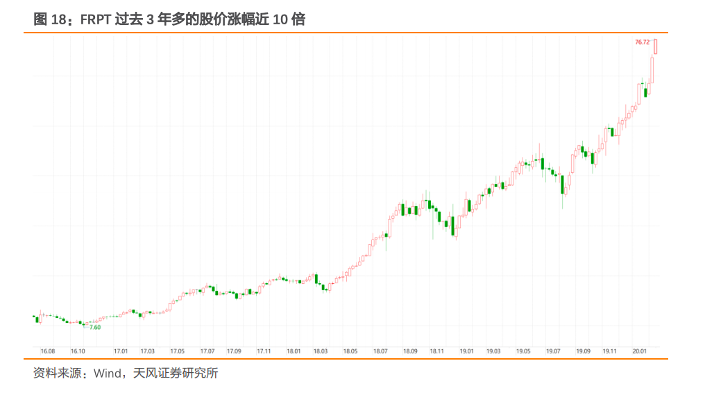
Task: Click the 18.01 date axis label
Action: (294, 351)
